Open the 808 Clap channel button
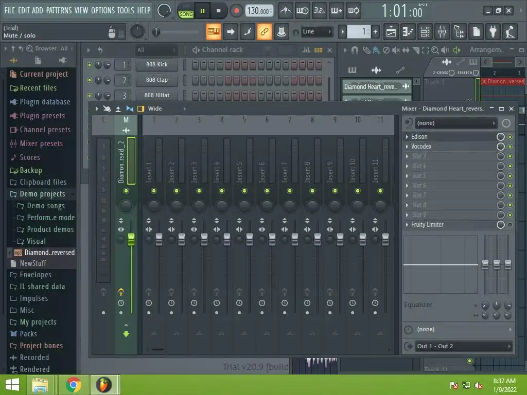 tap(156, 80)
